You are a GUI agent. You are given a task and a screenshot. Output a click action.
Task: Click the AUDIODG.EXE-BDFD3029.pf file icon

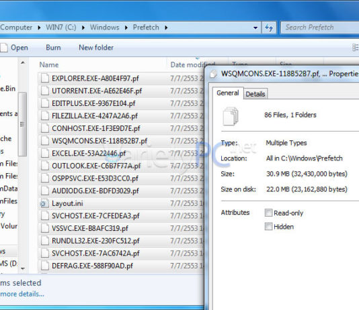pyautogui.click(x=45, y=191)
